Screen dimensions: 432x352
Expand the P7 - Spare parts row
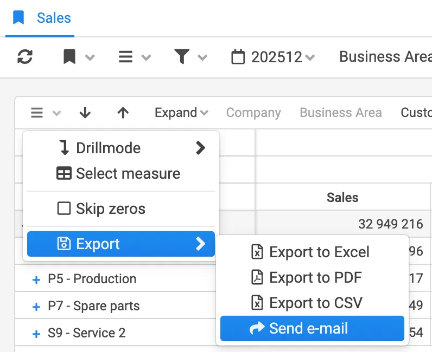(x=36, y=307)
